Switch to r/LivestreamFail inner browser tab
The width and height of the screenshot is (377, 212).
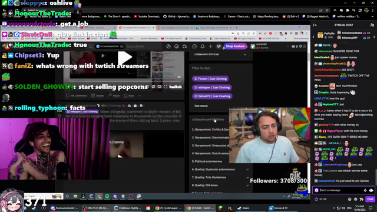tap(137, 28)
